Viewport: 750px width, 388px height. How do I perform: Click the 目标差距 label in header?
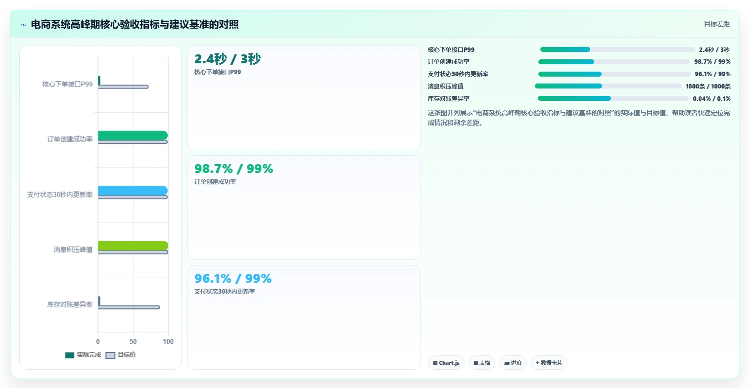(x=717, y=24)
